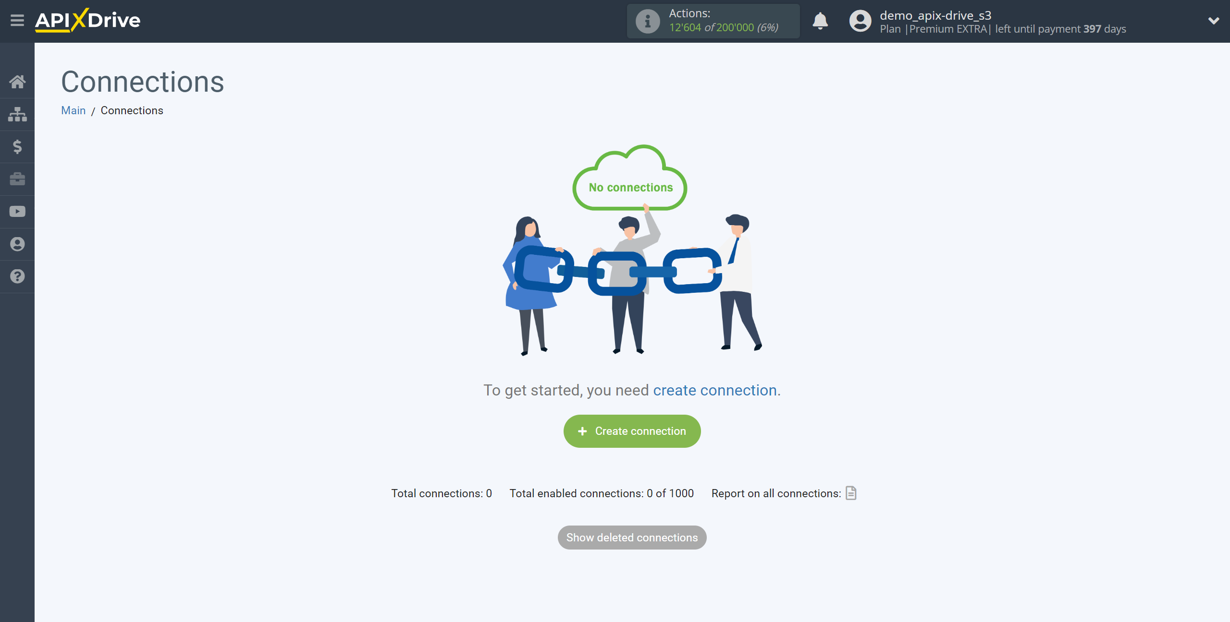
Task: Click the Actions info icon in header
Action: click(646, 21)
